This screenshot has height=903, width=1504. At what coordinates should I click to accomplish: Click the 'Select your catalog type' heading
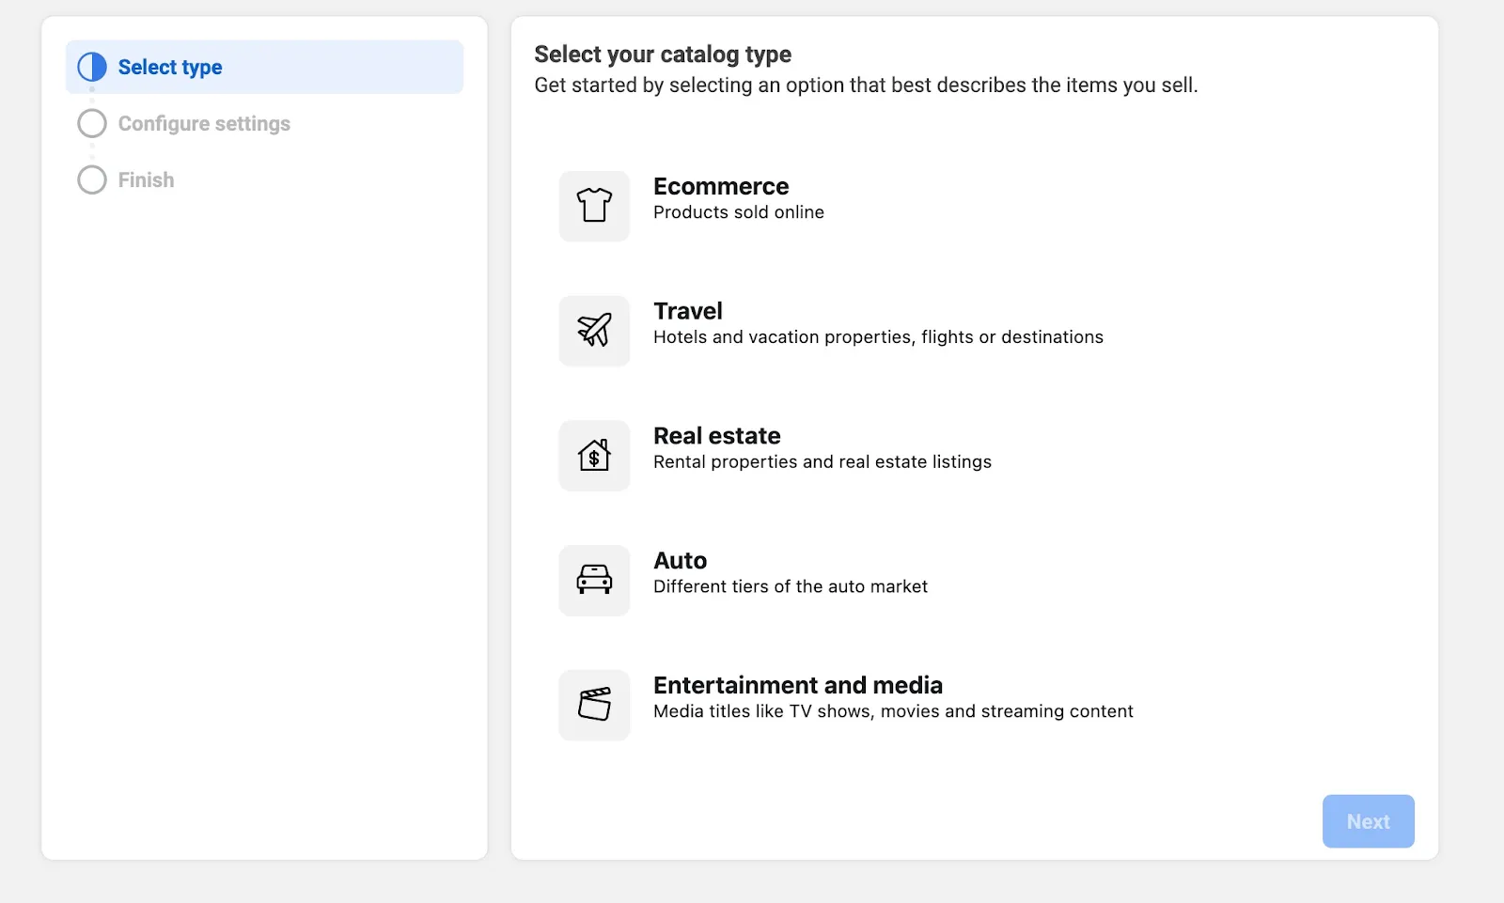tap(663, 54)
